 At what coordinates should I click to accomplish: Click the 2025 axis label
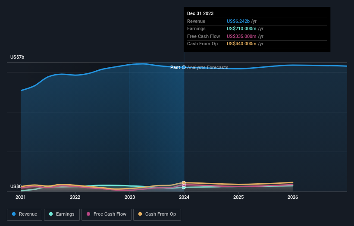point(238,198)
